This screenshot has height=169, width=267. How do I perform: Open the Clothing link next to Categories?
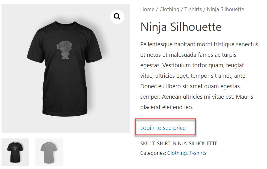(x=177, y=153)
